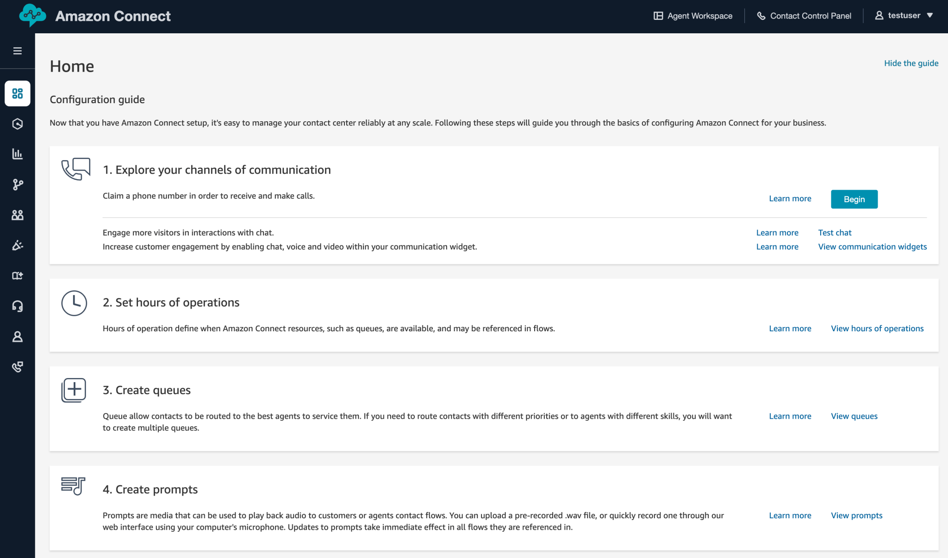This screenshot has width=948, height=558.
Task: Open the Routing branch icon in sidebar
Action: tap(18, 185)
